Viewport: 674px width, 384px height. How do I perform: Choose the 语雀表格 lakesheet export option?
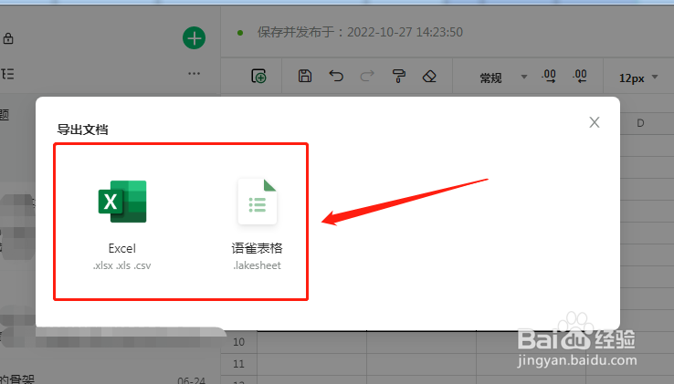257,224
